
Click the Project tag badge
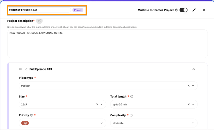(78, 10)
